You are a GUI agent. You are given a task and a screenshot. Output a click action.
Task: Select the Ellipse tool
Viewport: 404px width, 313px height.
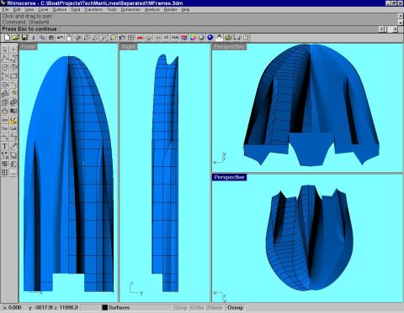click(13, 67)
